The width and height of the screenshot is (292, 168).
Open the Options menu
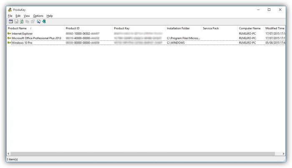38,16
